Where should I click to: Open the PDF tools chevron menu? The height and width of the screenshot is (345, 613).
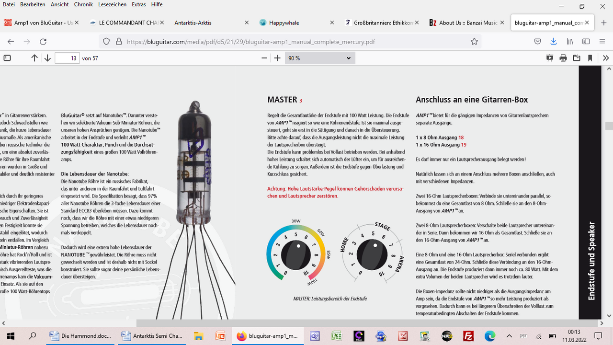point(606,58)
